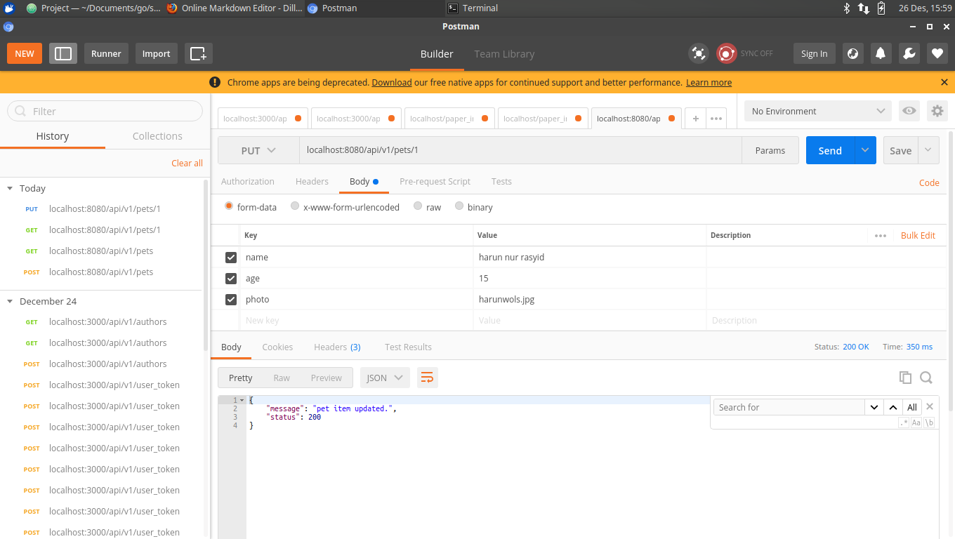
Task: Dismiss the deprecation warning banner
Action: point(944,82)
